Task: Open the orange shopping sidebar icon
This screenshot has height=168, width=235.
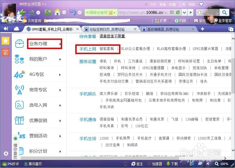Action: point(6,52)
